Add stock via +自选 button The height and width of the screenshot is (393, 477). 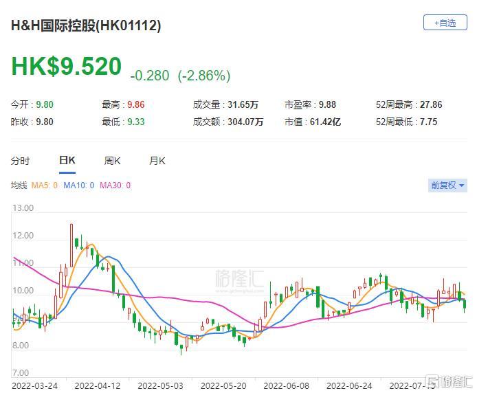click(x=445, y=23)
